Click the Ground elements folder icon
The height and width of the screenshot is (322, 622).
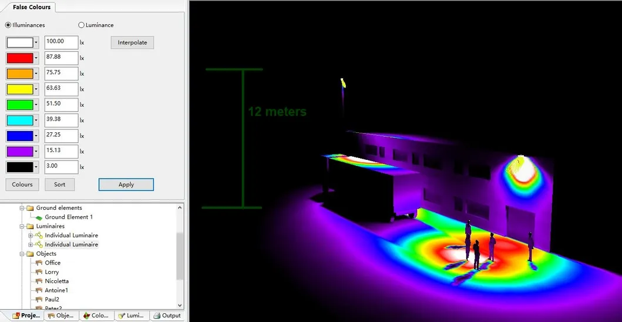click(30, 208)
